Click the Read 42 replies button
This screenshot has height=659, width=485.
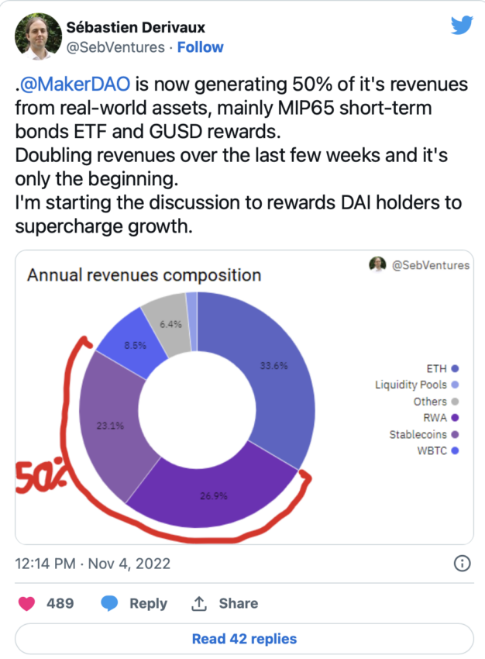244,639
